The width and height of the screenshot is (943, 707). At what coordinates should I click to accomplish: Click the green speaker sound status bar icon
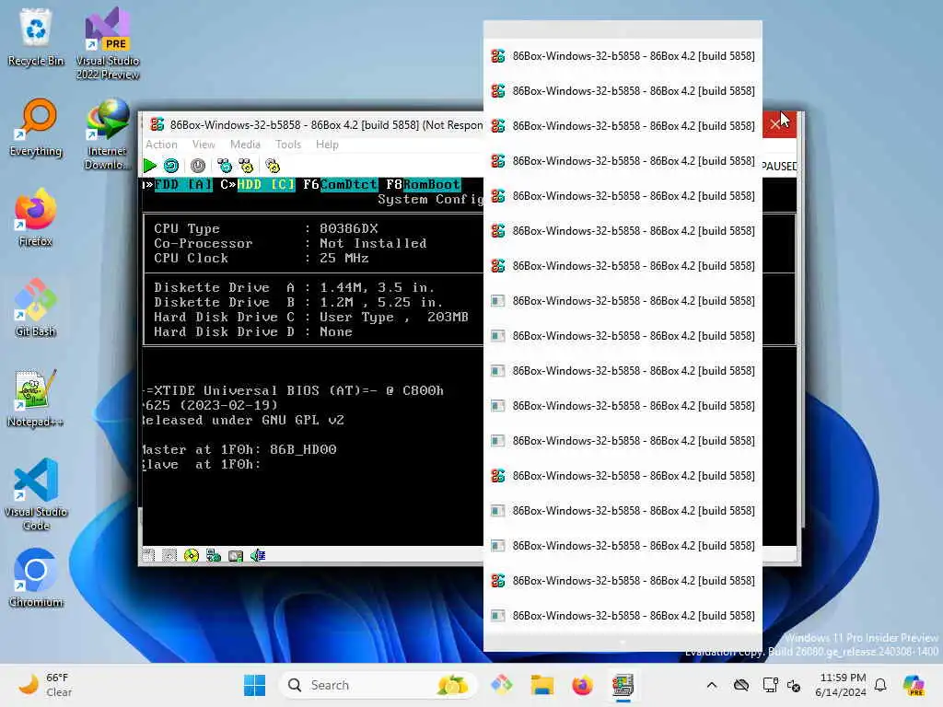pos(258,555)
